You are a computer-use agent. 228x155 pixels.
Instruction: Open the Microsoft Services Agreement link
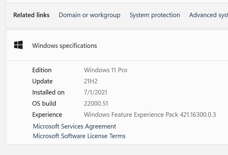coord(75,126)
